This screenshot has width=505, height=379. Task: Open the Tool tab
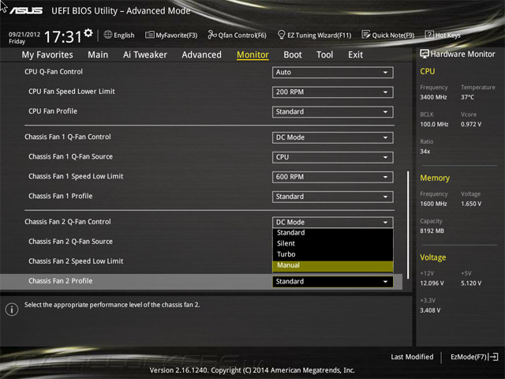[x=324, y=54]
